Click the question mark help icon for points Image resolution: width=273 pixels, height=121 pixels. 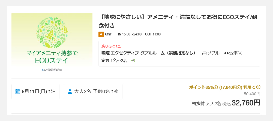[259, 87]
